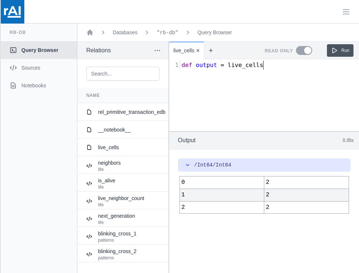This screenshot has height=273, width=359.
Task: Run the query
Action: tap(340, 50)
